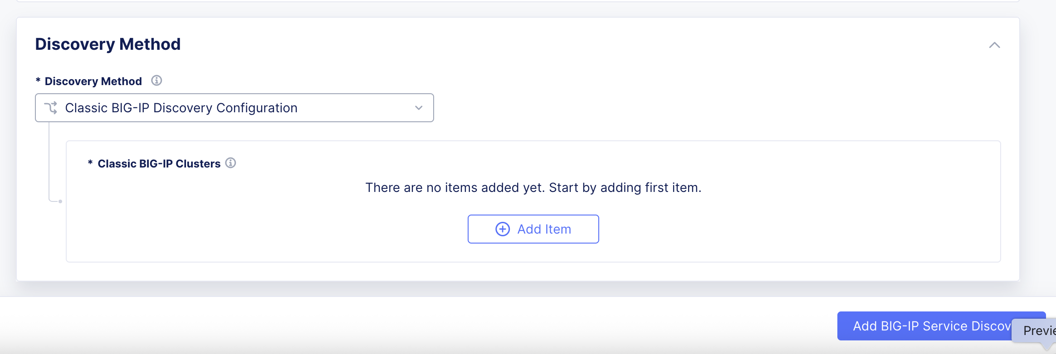Collapse the Discovery Method section with the chevron
This screenshot has width=1056, height=354.
(x=994, y=45)
